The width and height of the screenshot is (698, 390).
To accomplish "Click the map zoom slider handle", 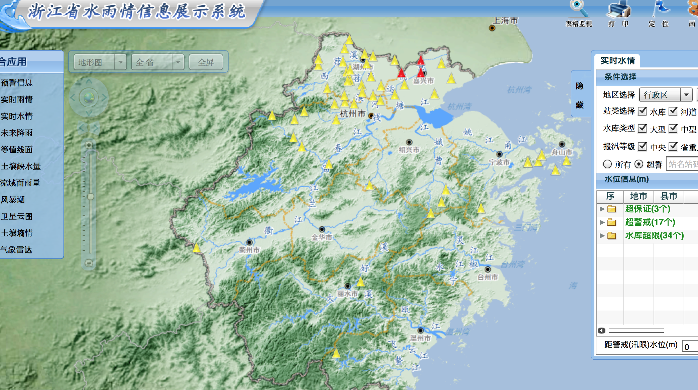I will pyautogui.click(x=90, y=197).
